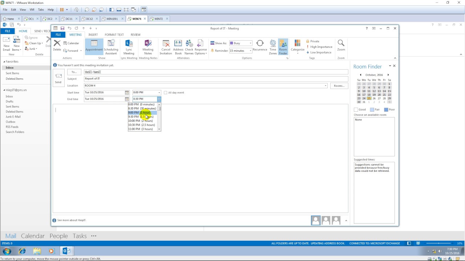The width and height of the screenshot is (465, 261).
Task: Open People in navigation bar
Action: coord(58,236)
